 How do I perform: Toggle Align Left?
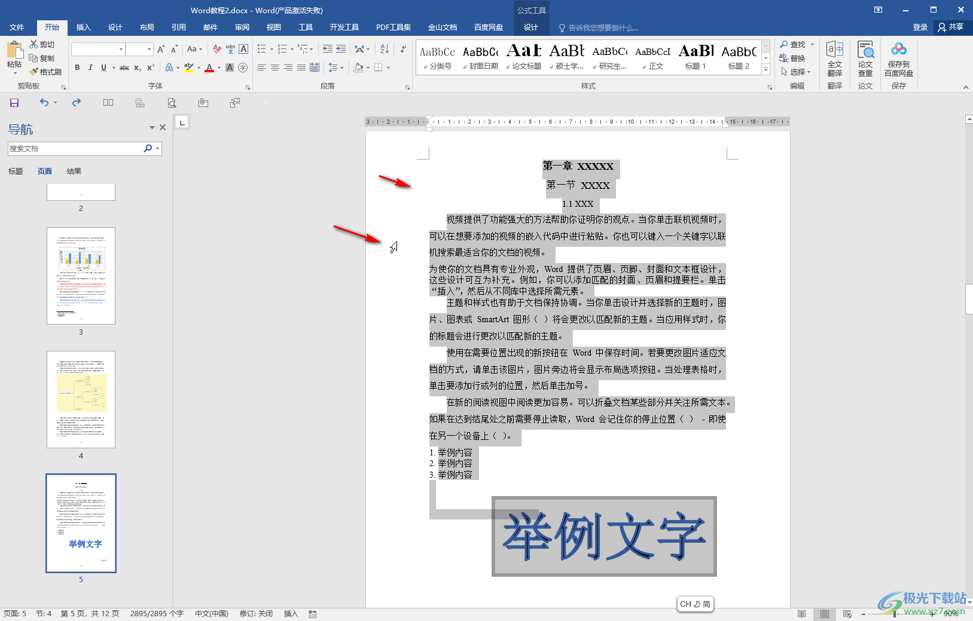[x=262, y=68]
